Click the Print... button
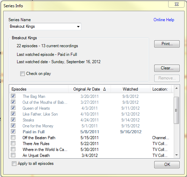Viewport: 187px width, 177px height. click(167, 44)
